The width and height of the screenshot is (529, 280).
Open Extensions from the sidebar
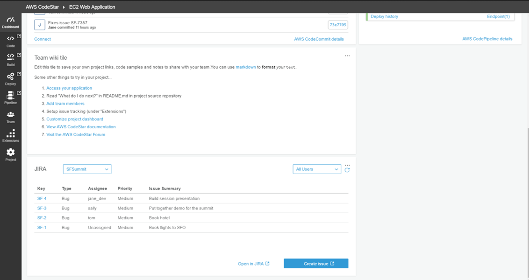click(x=10, y=134)
